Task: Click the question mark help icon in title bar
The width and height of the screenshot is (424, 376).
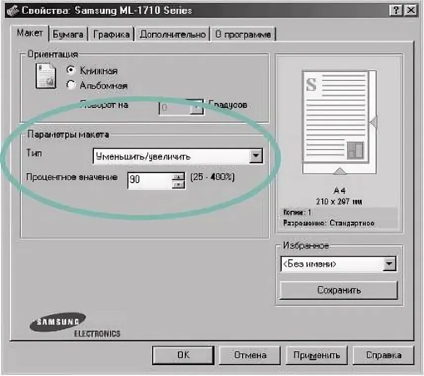Action: [x=396, y=10]
